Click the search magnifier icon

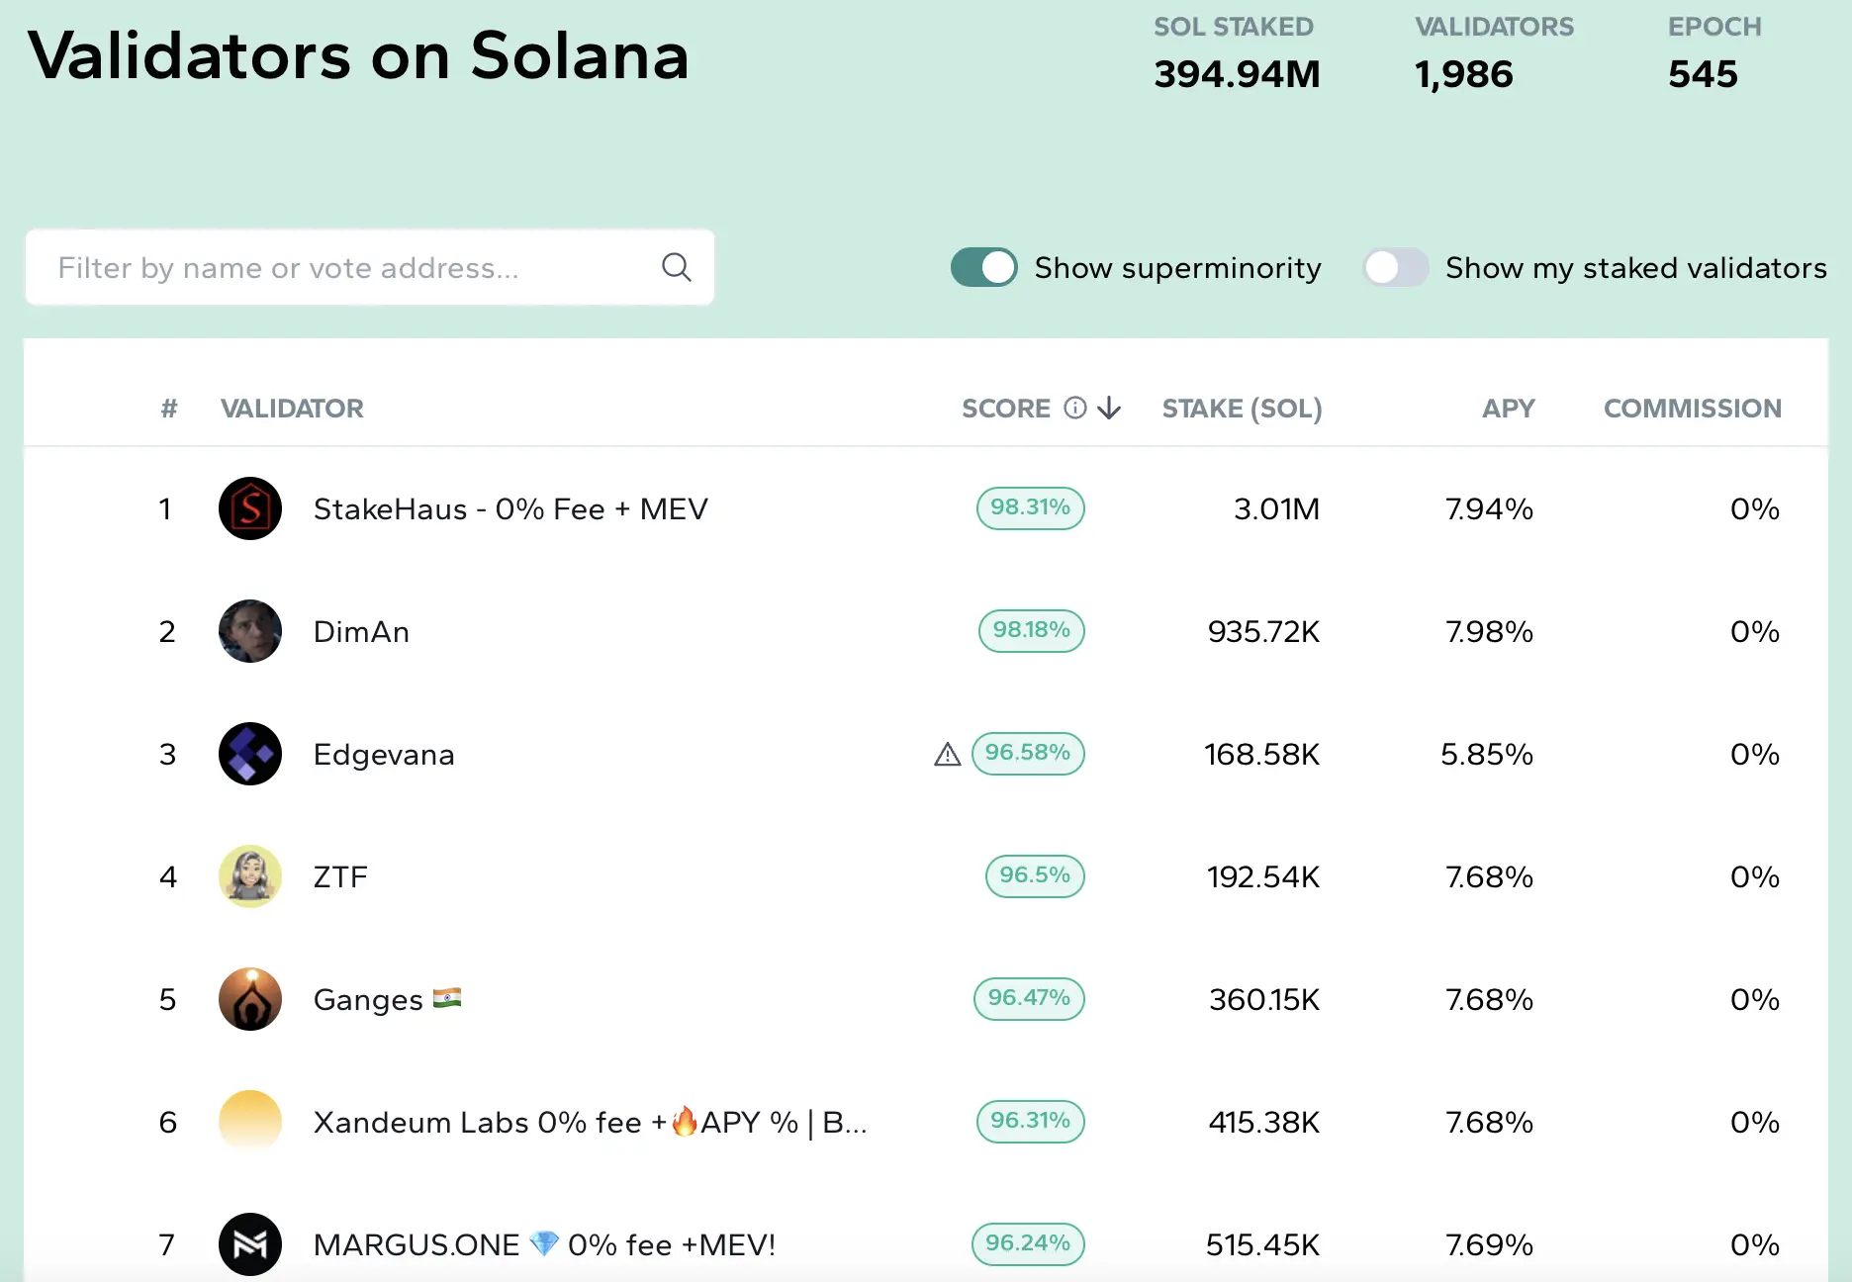(676, 267)
